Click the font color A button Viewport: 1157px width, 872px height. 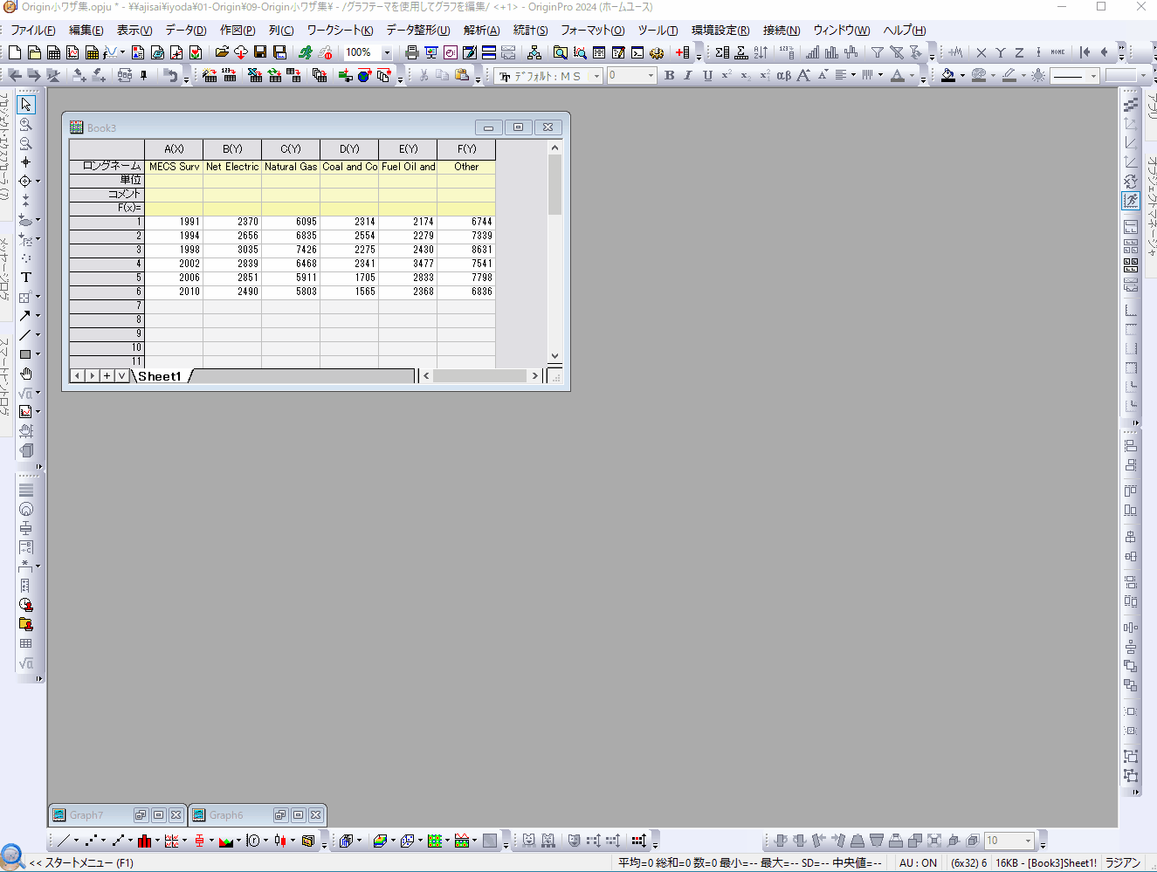coord(898,76)
